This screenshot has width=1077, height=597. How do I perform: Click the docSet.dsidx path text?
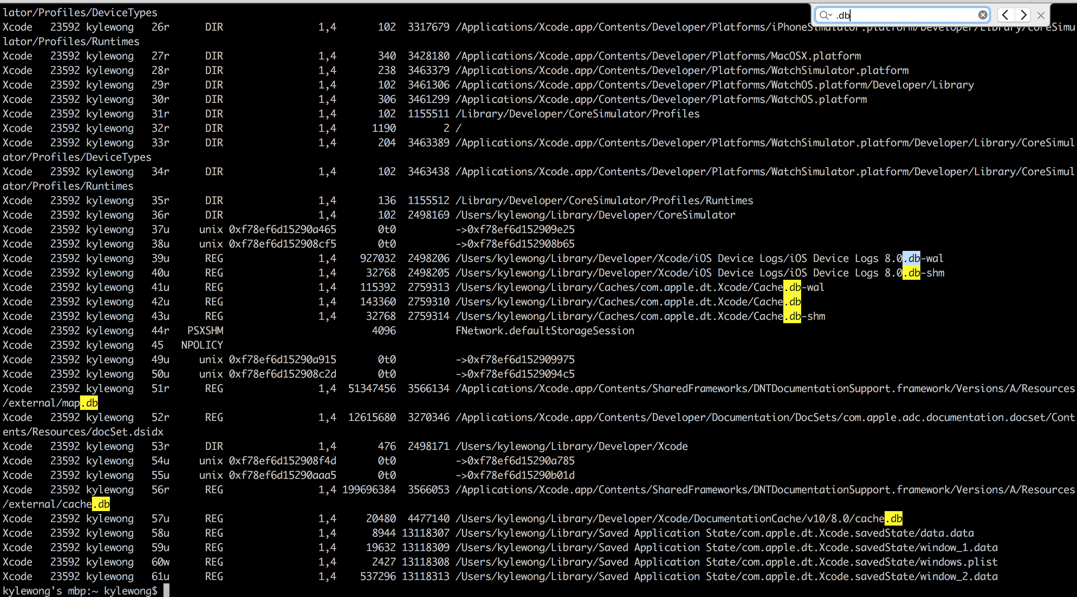(128, 432)
